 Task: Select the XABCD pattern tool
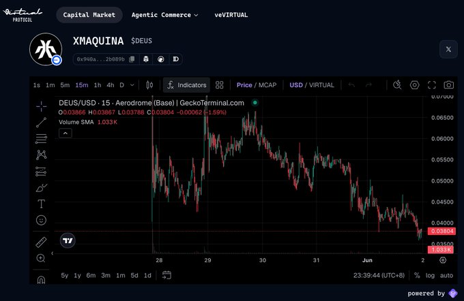pos(41,155)
